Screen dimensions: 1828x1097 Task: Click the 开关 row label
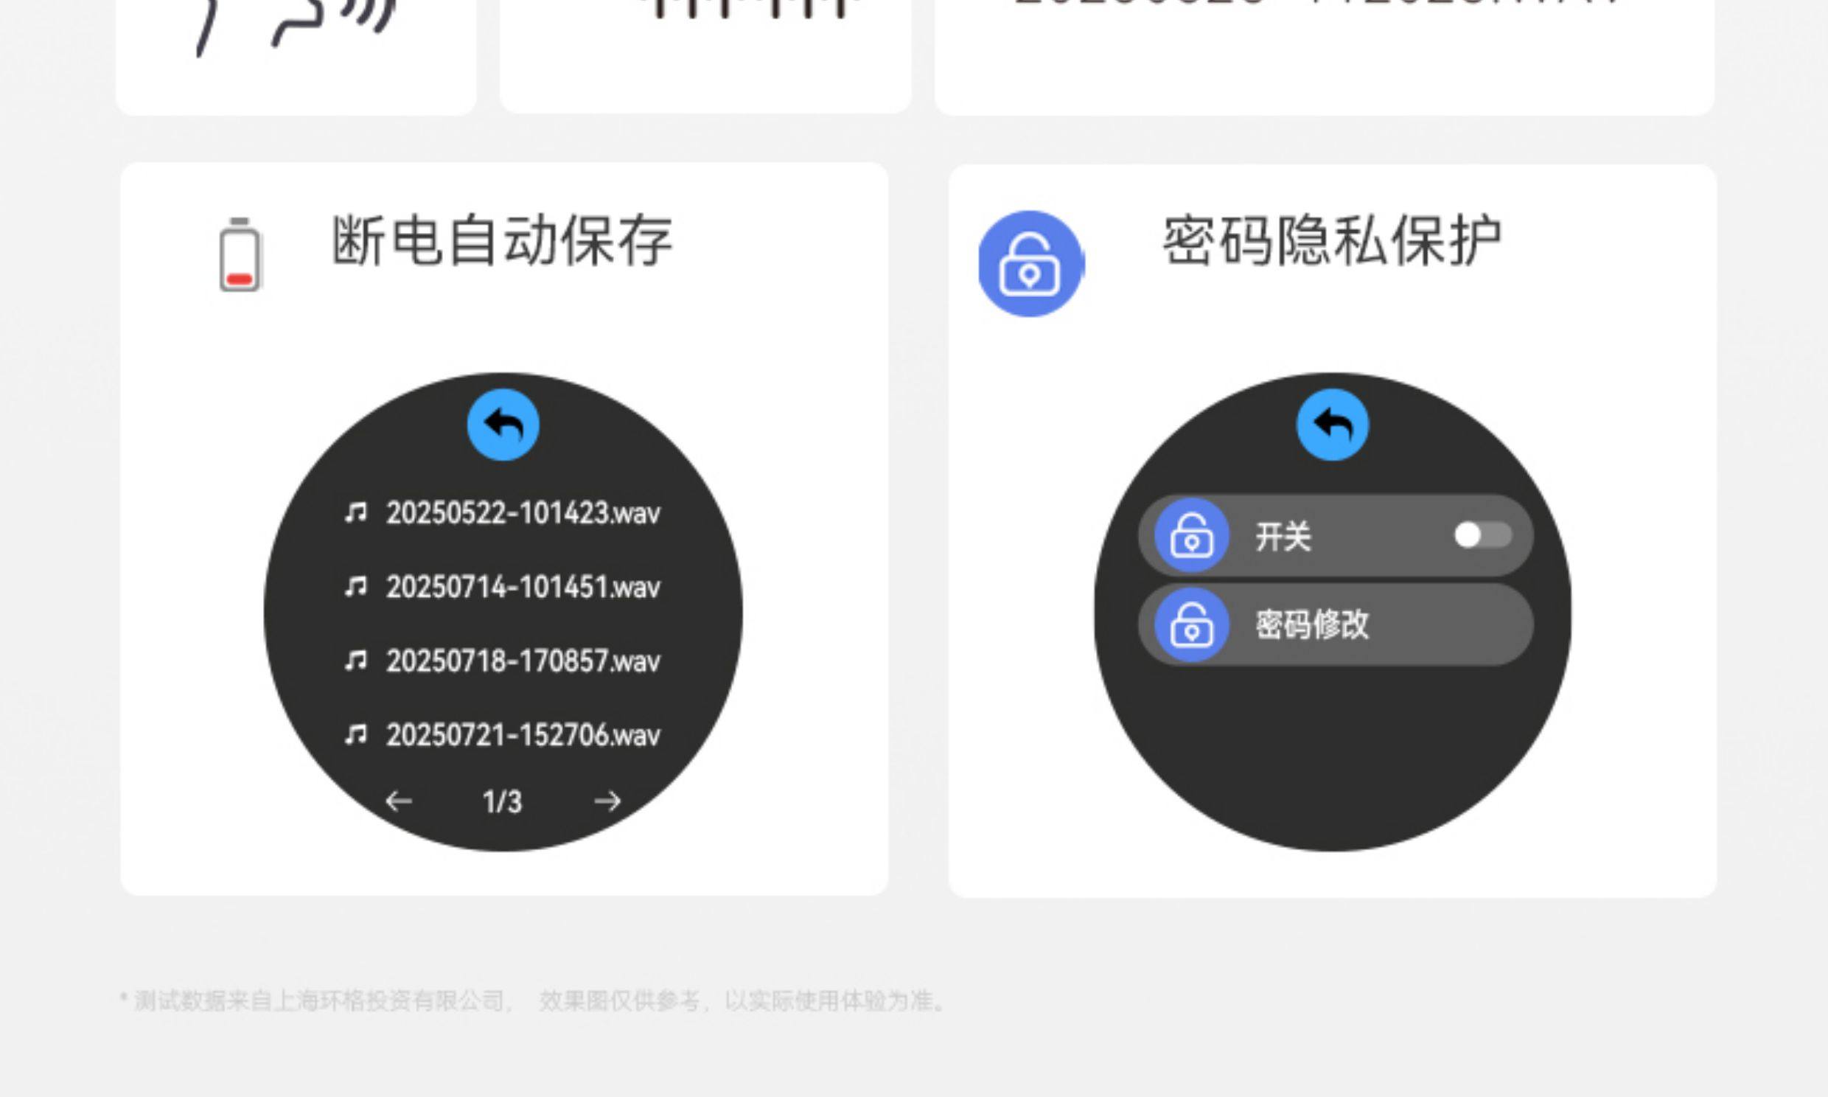tap(1283, 536)
